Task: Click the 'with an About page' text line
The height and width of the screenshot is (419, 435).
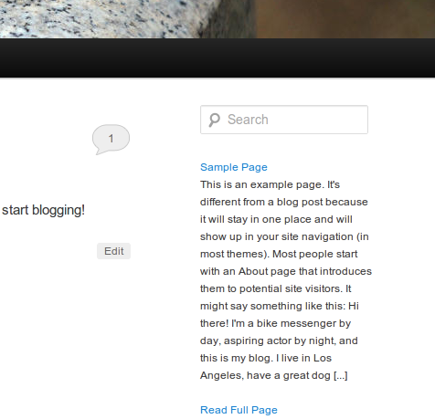Action: pyautogui.click(x=286, y=271)
